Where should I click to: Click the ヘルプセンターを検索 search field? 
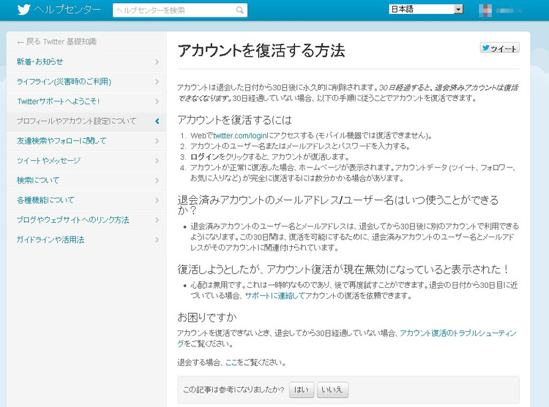tap(180, 10)
